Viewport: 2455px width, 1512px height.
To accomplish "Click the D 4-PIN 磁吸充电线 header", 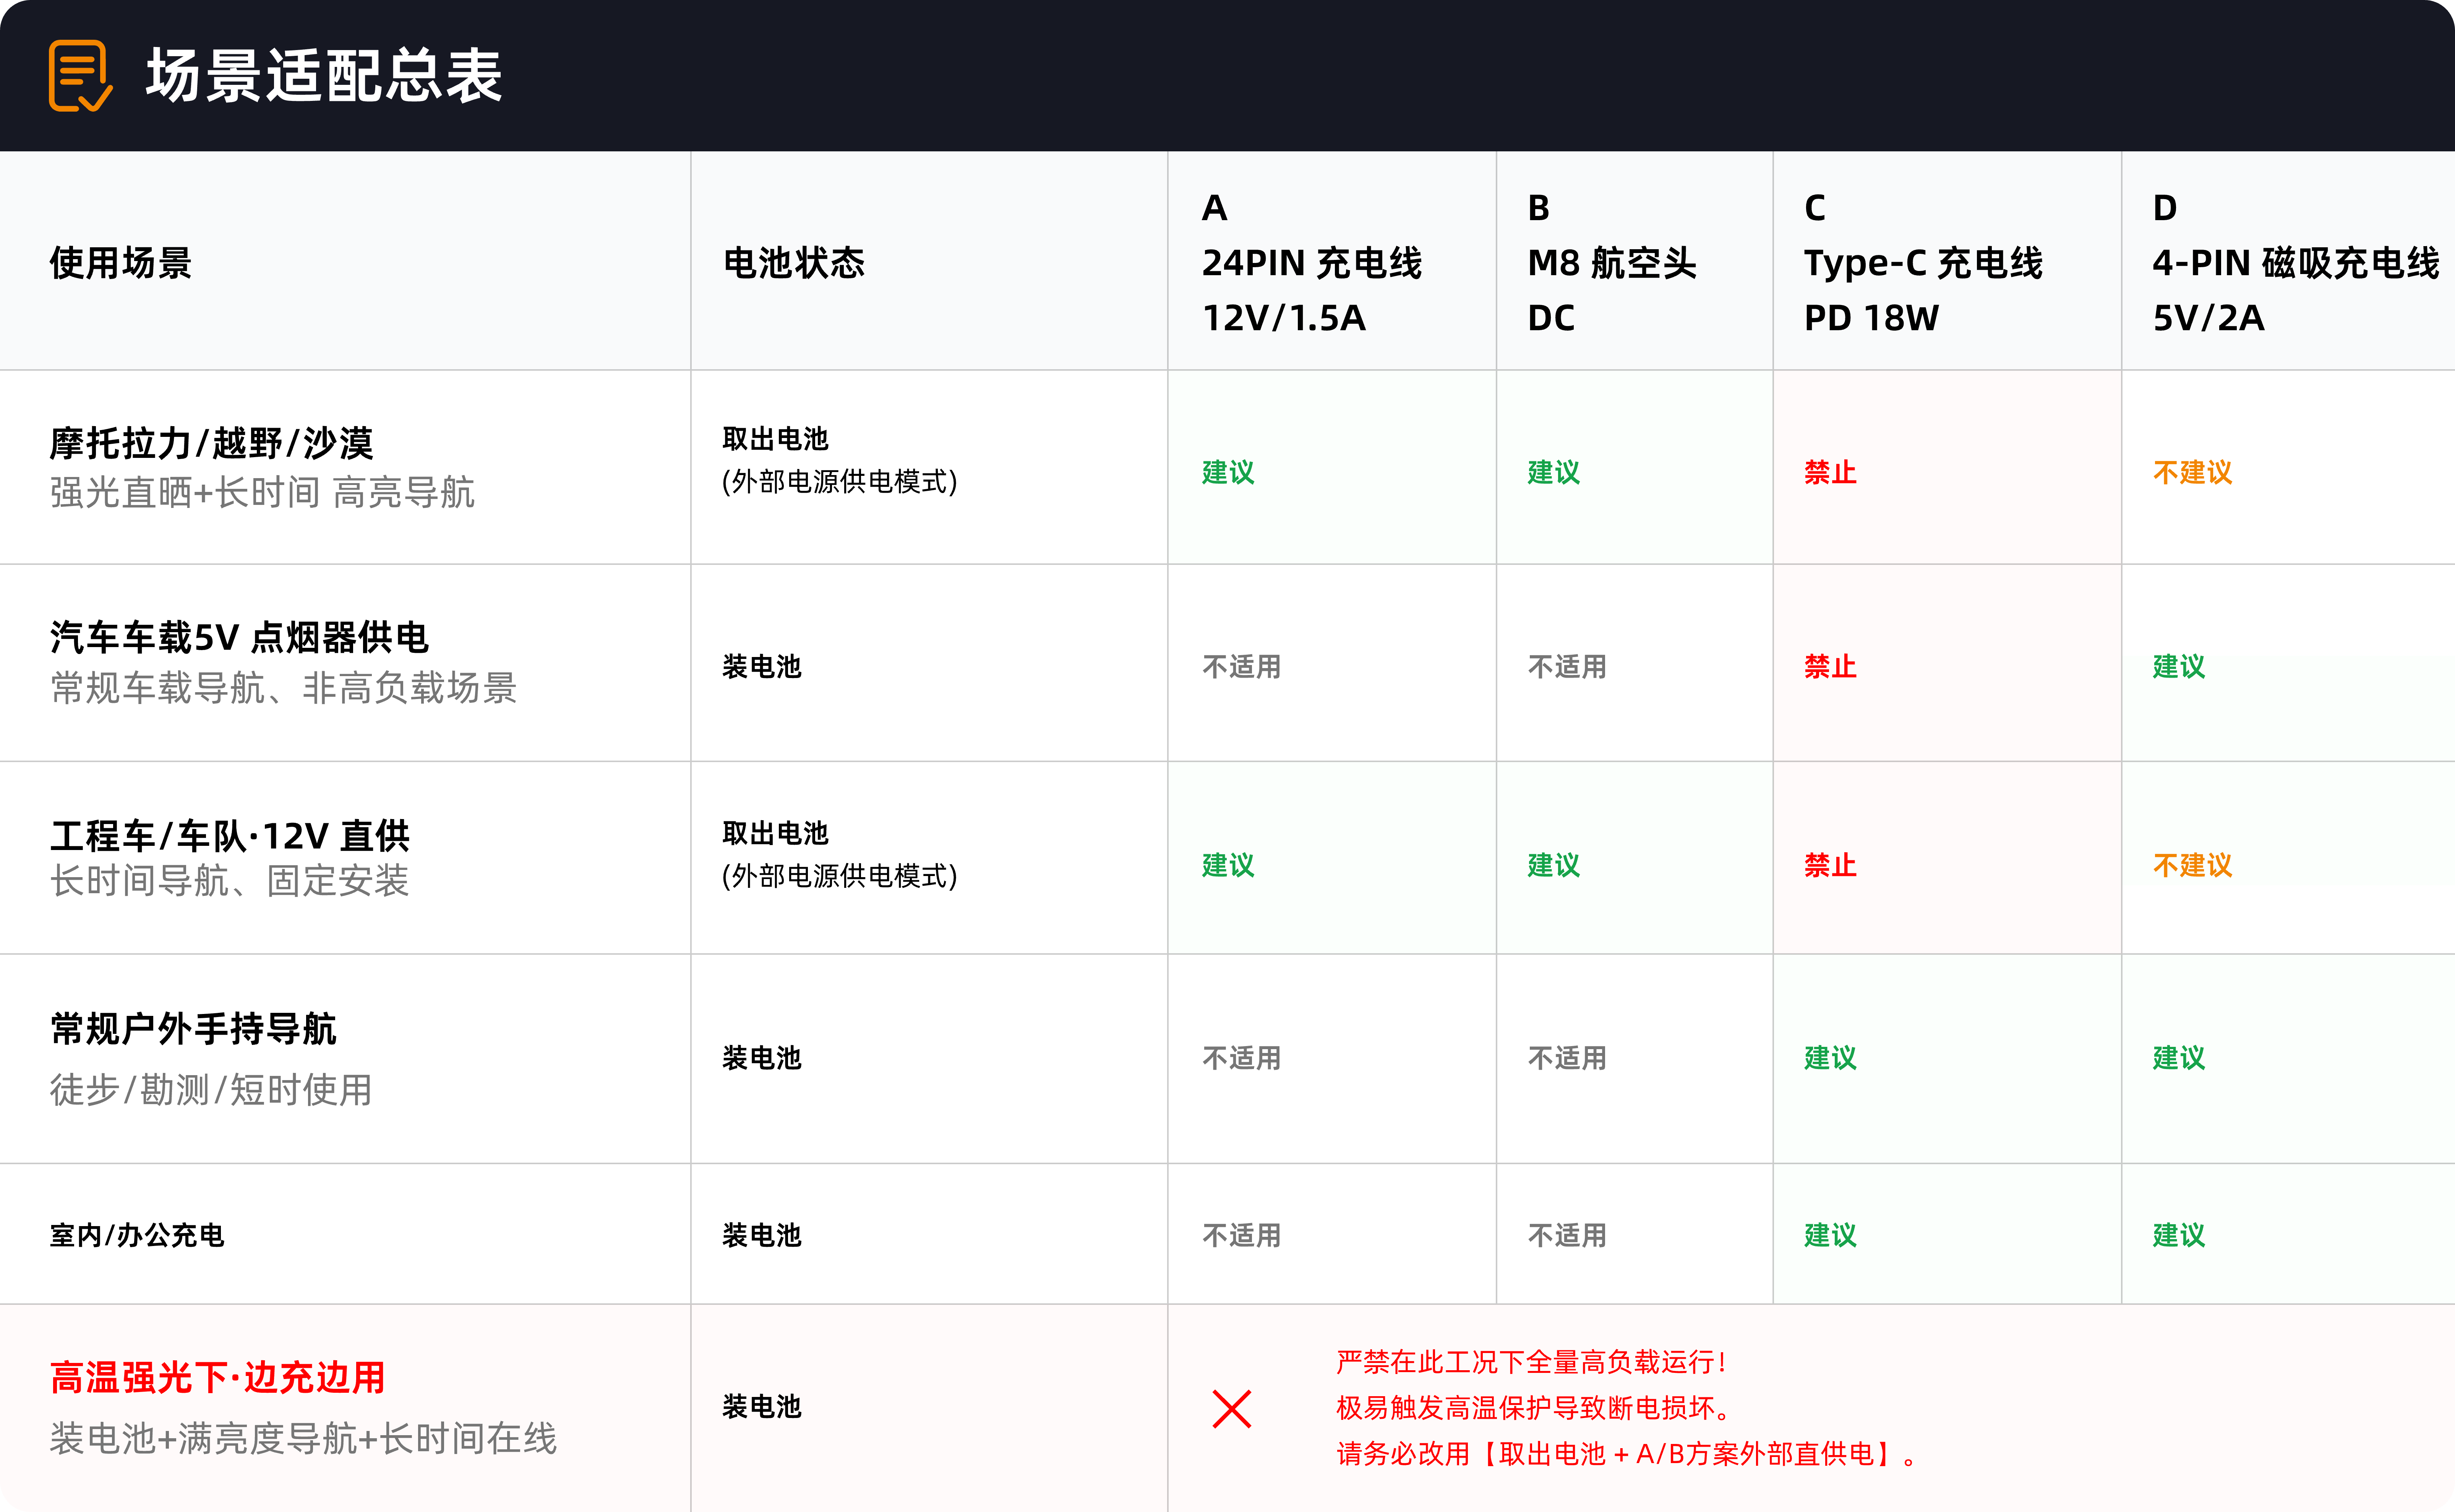I will click(2296, 263).
